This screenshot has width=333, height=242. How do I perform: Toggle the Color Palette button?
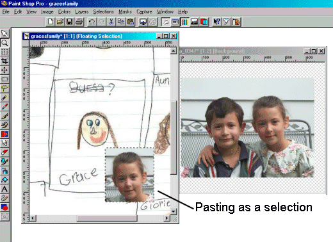(184, 22)
